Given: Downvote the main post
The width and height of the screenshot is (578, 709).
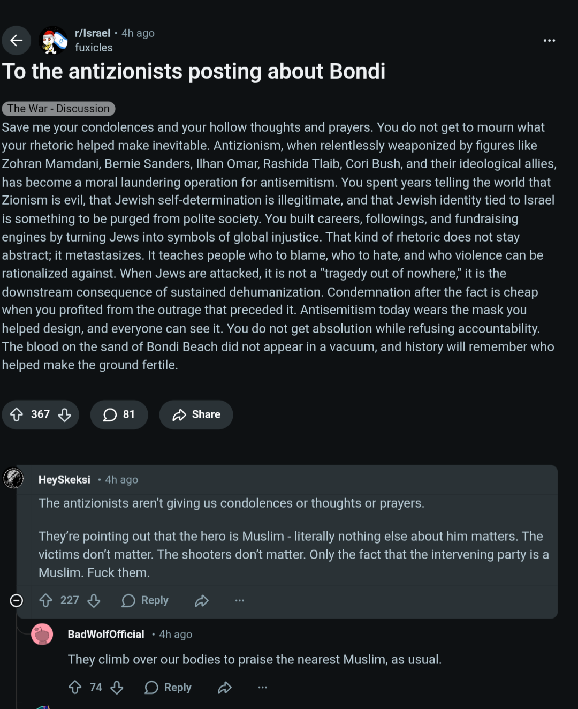Looking at the screenshot, I should [x=65, y=415].
